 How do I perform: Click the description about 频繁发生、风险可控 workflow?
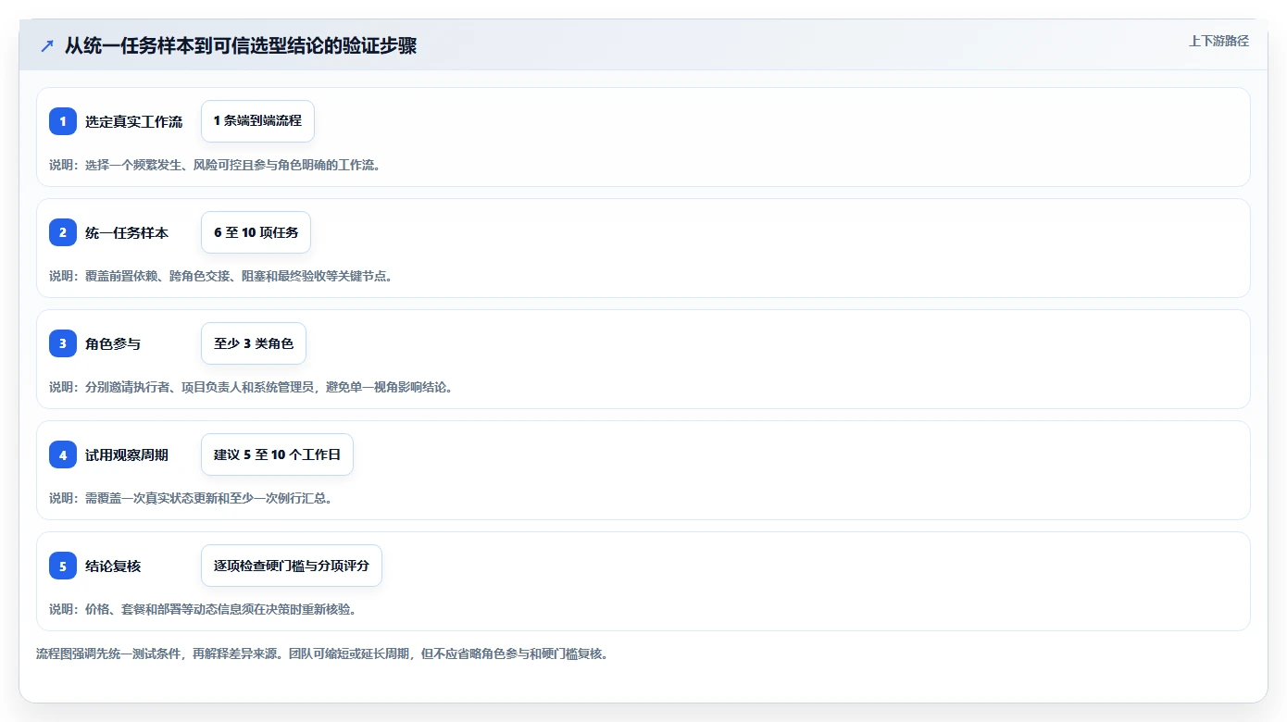pyautogui.click(x=215, y=165)
